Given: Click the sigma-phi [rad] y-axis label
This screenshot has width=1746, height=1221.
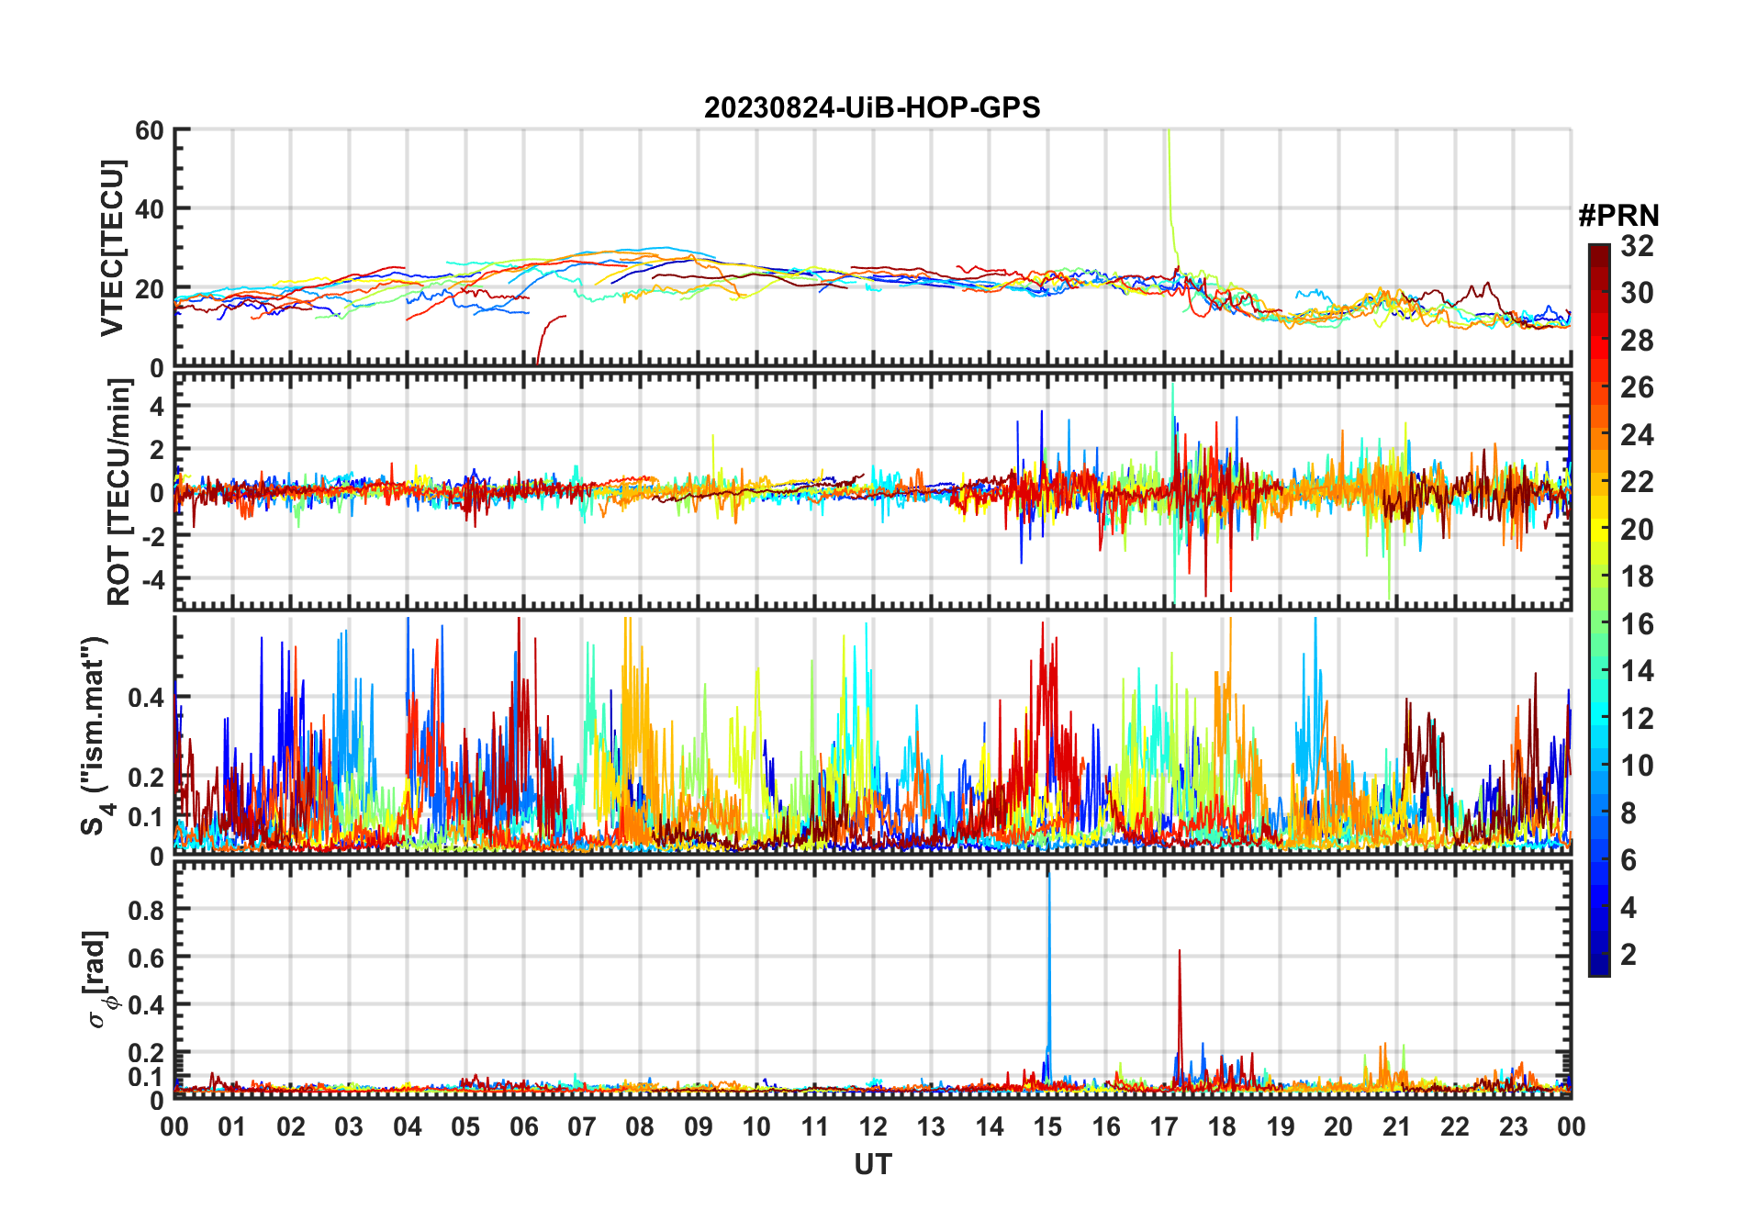Looking at the screenshot, I should pyautogui.click(x=99, y=979).
